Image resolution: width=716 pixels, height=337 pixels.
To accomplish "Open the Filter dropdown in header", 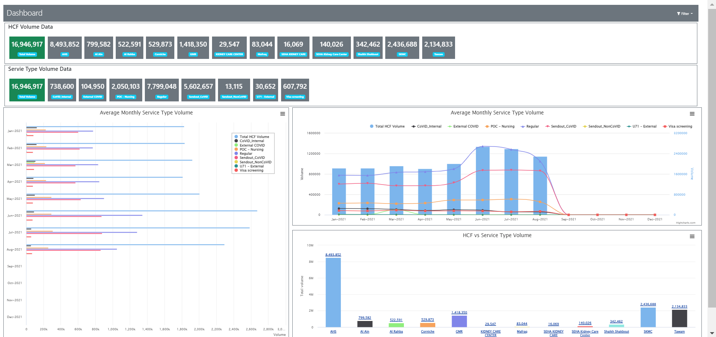I will click(x=685, y=14).
